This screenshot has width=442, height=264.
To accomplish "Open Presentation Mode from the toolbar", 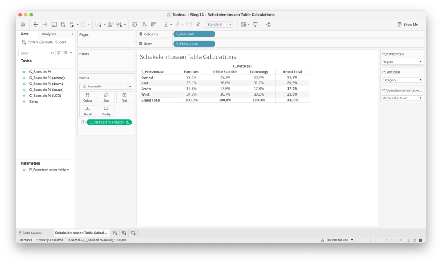I will point(255,25).
